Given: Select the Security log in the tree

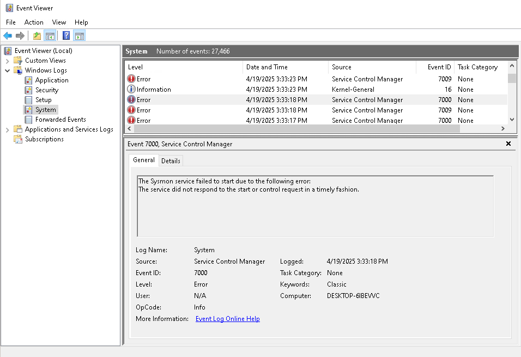Looking at the screenshot, I should (x=47, y=90).
